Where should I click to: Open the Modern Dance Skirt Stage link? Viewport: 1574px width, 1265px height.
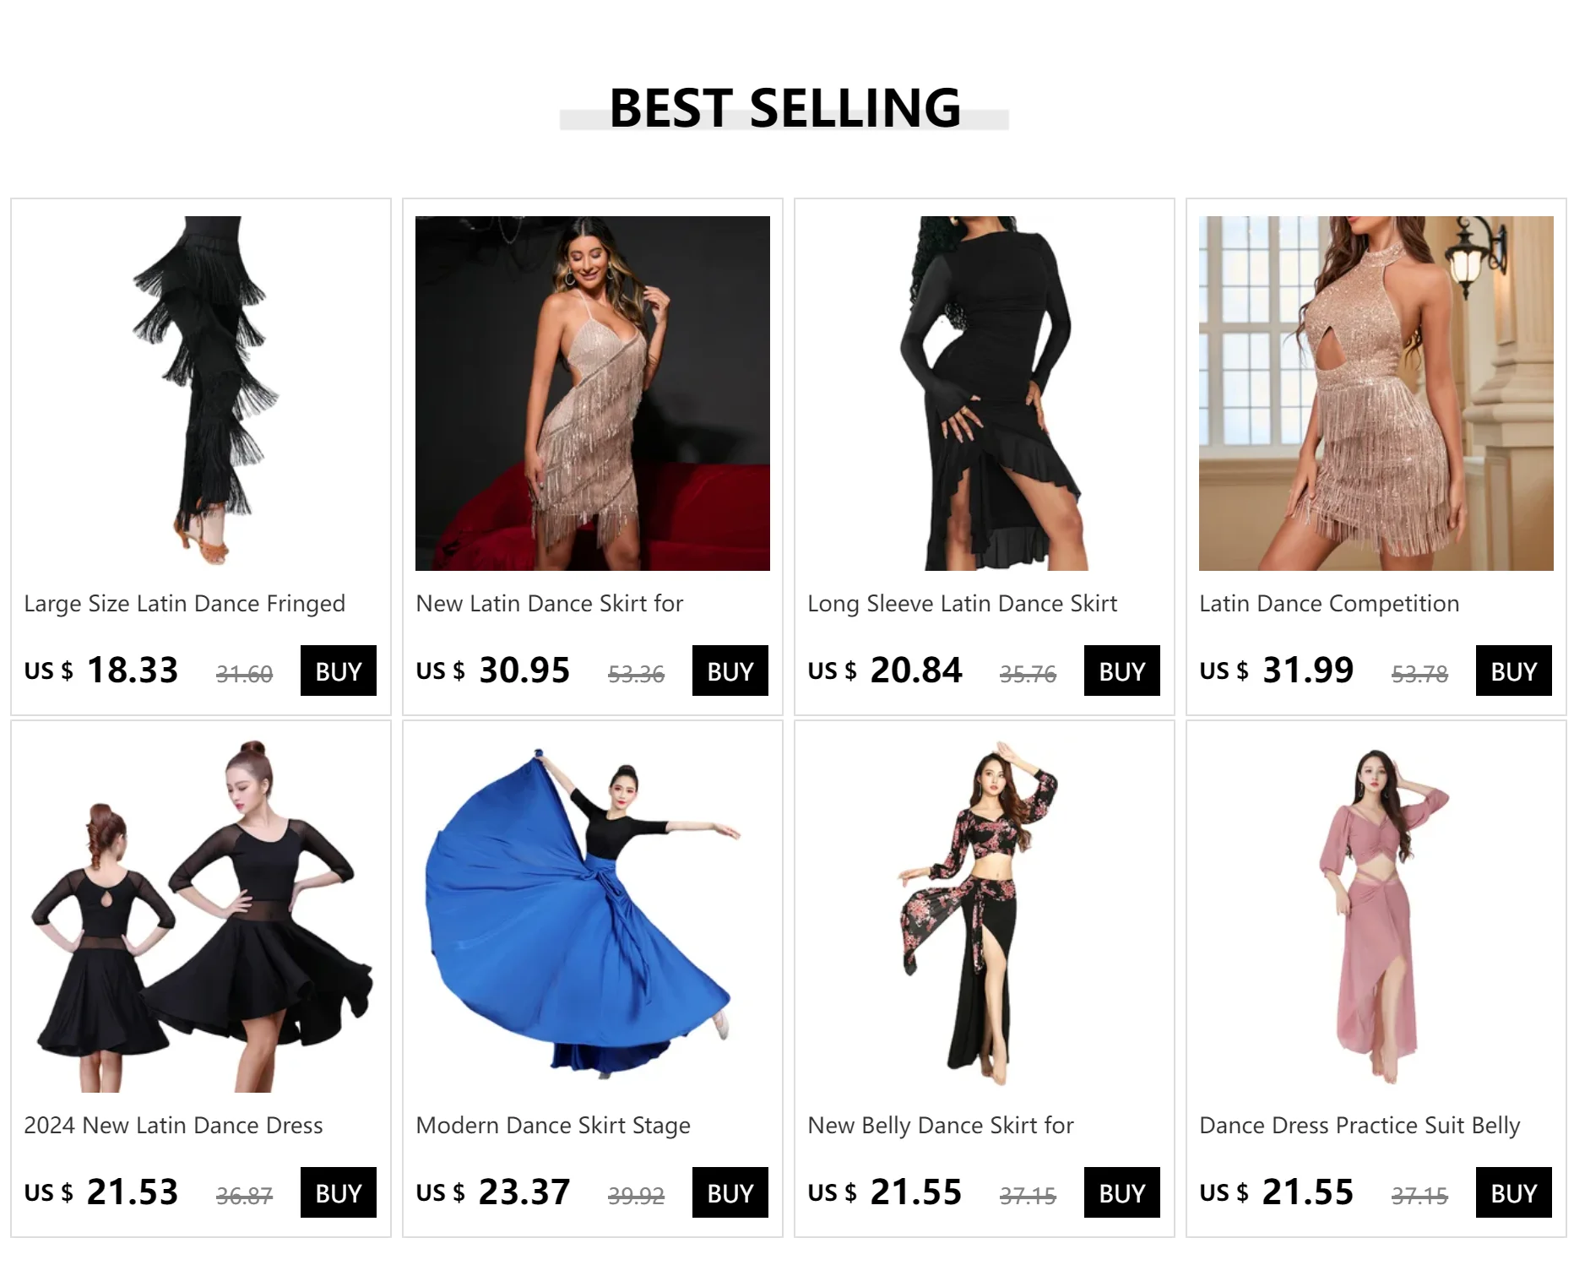[x=553, y=1126]
